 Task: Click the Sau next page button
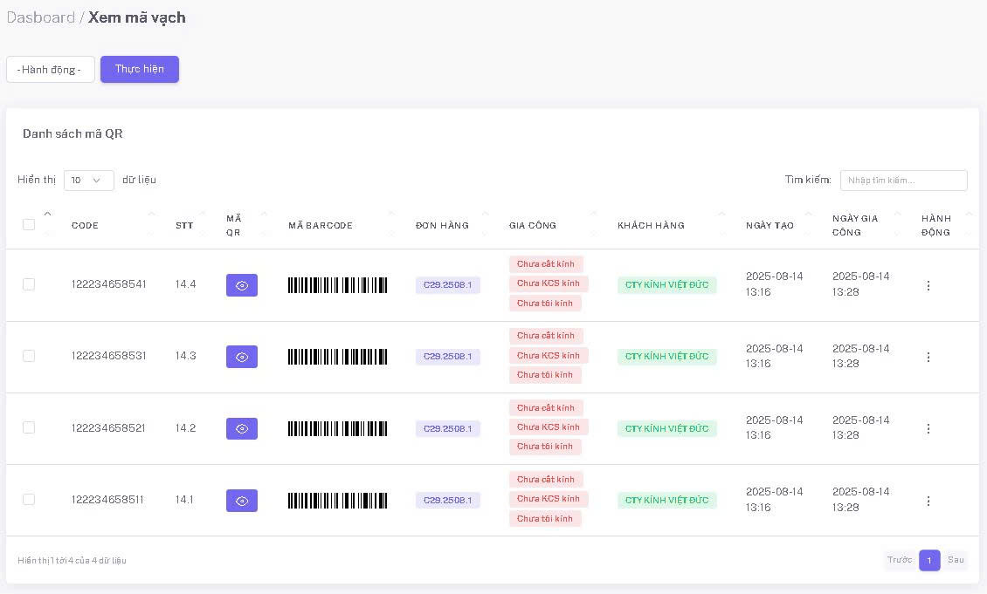point(956,560)
